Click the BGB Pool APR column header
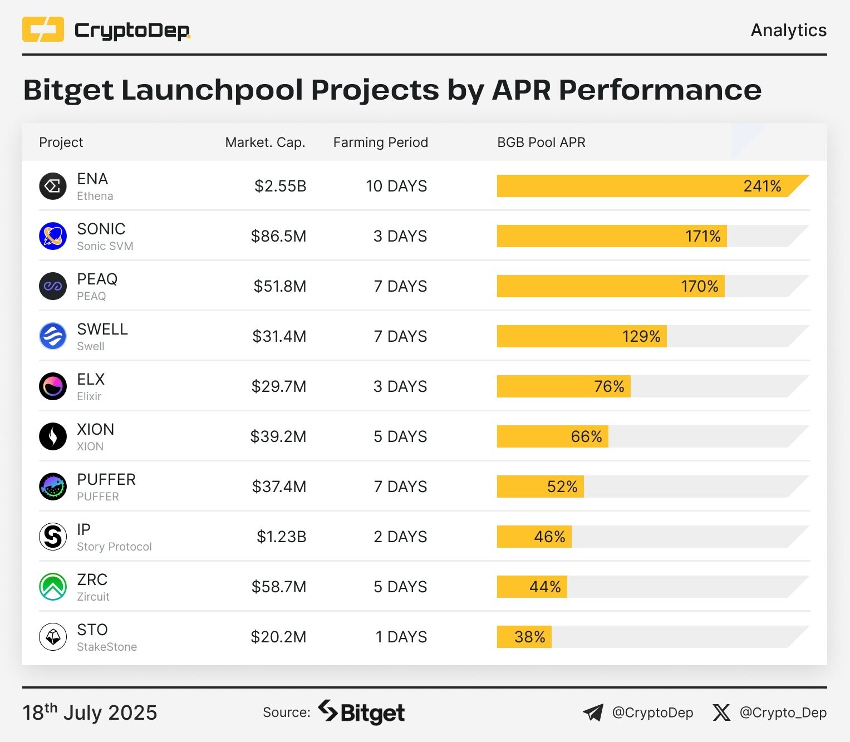 click(541, 142)
